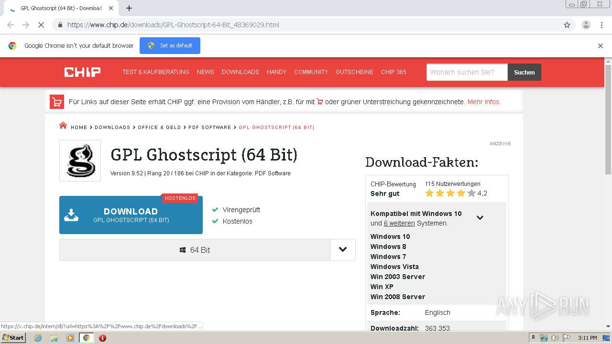Click the Chrome taskbar icon

[x=86, y=338]
